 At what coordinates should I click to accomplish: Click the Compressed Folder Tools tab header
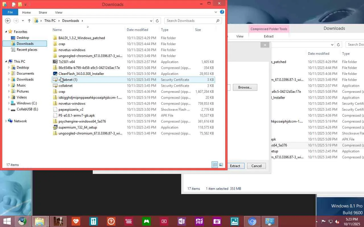(x=269, y=29)
